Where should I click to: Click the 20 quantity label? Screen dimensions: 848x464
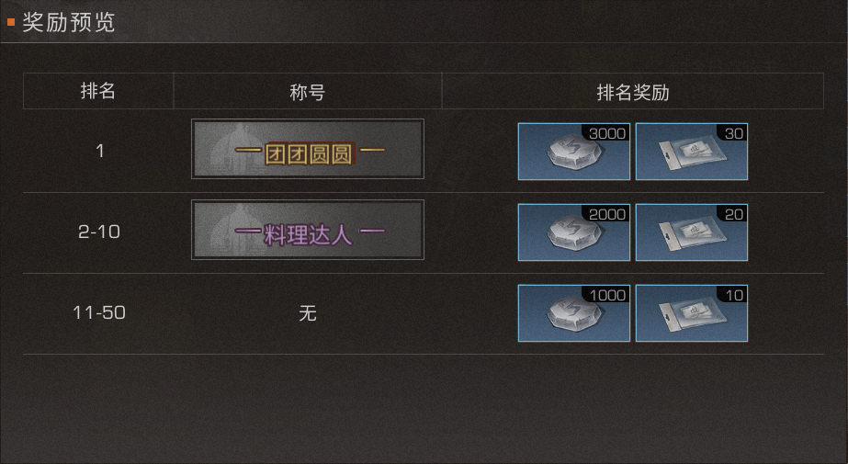point(733,215)
